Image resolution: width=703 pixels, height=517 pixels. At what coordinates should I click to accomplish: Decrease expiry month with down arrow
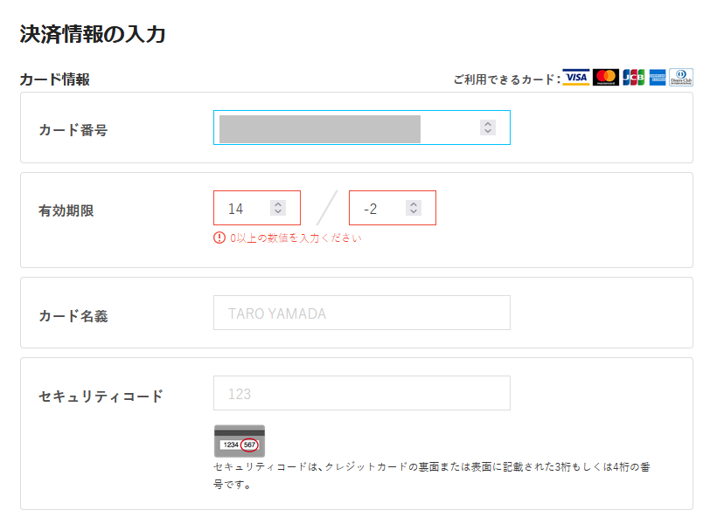click(278, 211)
